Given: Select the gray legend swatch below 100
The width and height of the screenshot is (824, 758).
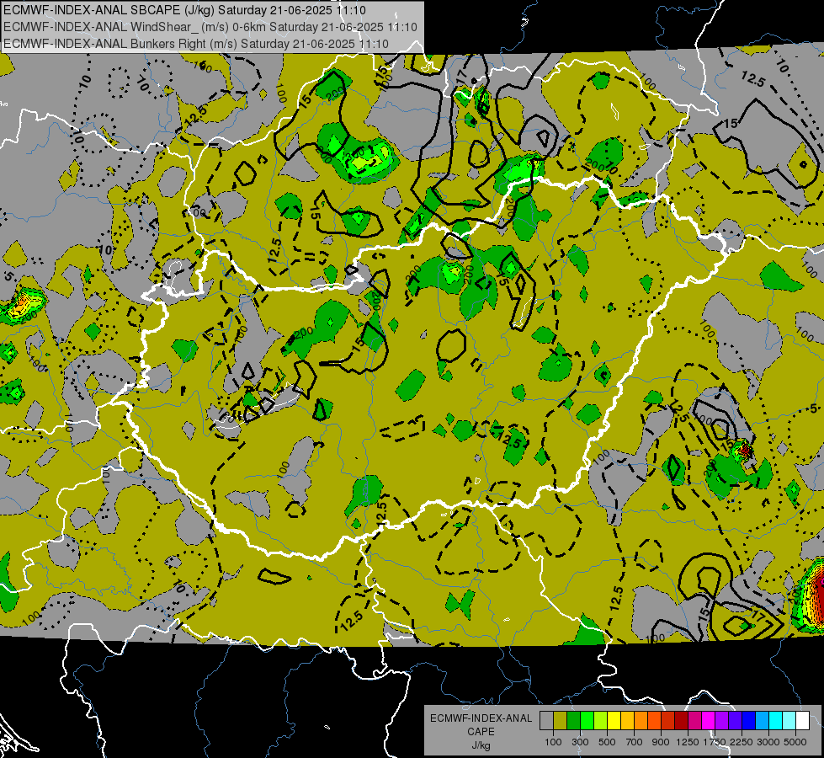Looking at the screenshot, I should tap(546, 720).
